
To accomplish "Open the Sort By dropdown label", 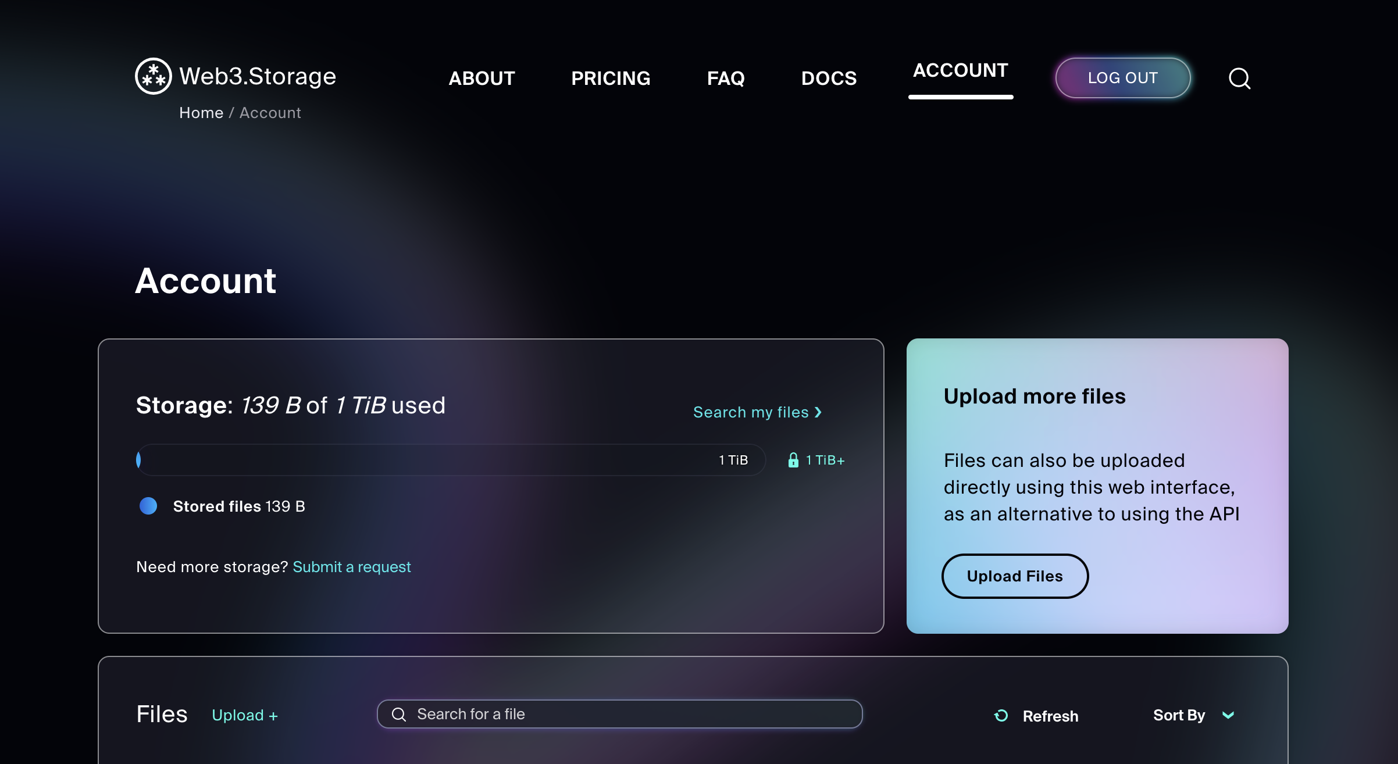I will point(1179,715).
